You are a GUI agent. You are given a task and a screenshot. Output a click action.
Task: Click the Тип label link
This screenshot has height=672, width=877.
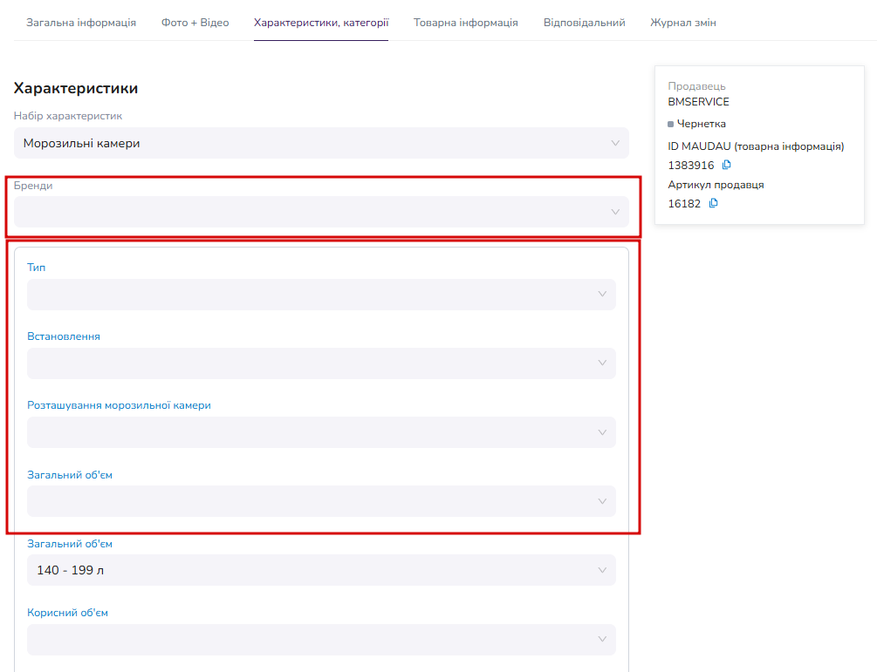pos(37,268)
